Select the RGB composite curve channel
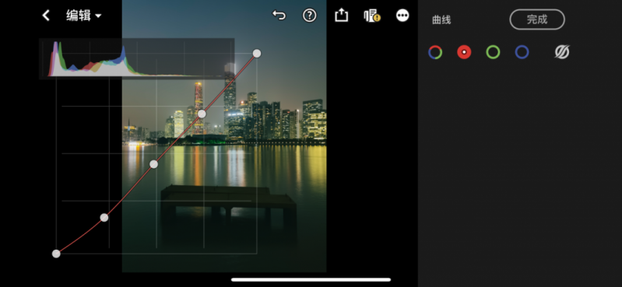622x287 pixels. [x=435, y=52]
